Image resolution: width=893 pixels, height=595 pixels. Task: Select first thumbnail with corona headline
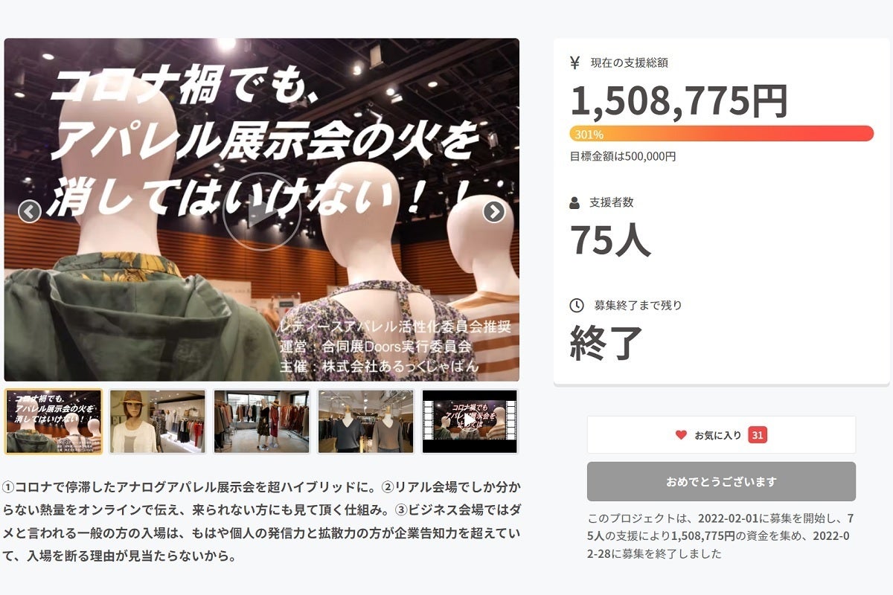coord(54,421)
